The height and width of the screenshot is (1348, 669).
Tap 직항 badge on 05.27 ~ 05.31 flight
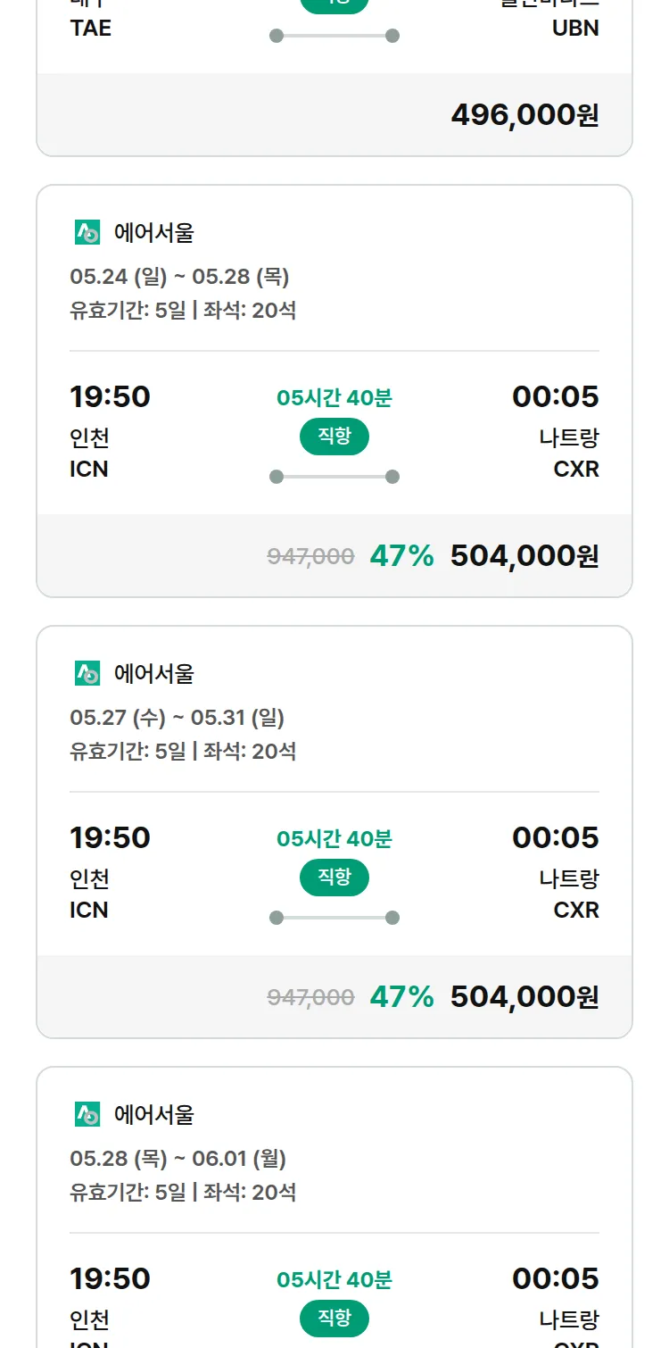[x=334, y=878]
